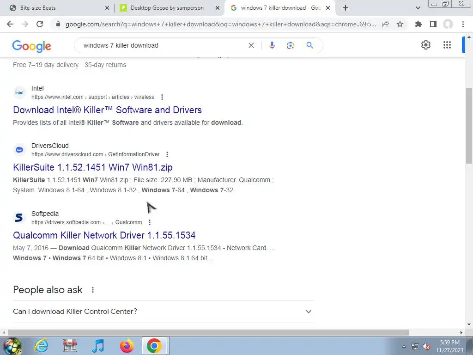Open the Chrome profile avatar
The height and width of the screenshot is (355, 473).
tap(448, 24)
